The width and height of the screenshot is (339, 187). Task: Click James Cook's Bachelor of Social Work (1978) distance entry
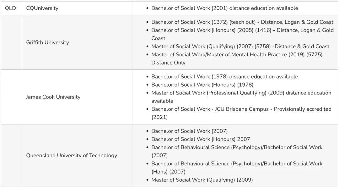(x=224, y=77)
